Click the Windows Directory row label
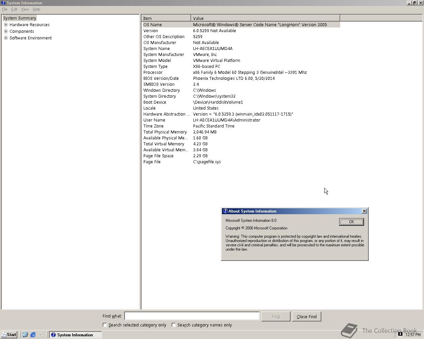 coord(162,90)
